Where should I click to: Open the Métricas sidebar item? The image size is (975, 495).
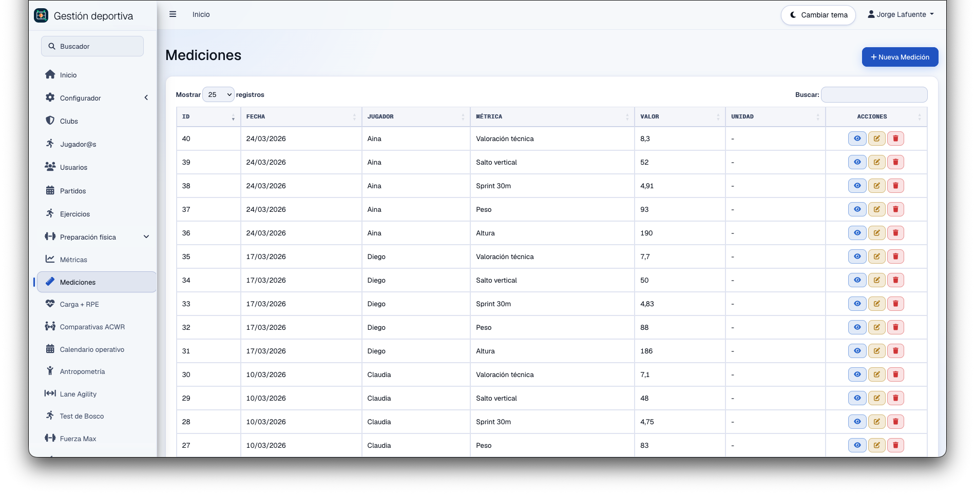(97, 260)
